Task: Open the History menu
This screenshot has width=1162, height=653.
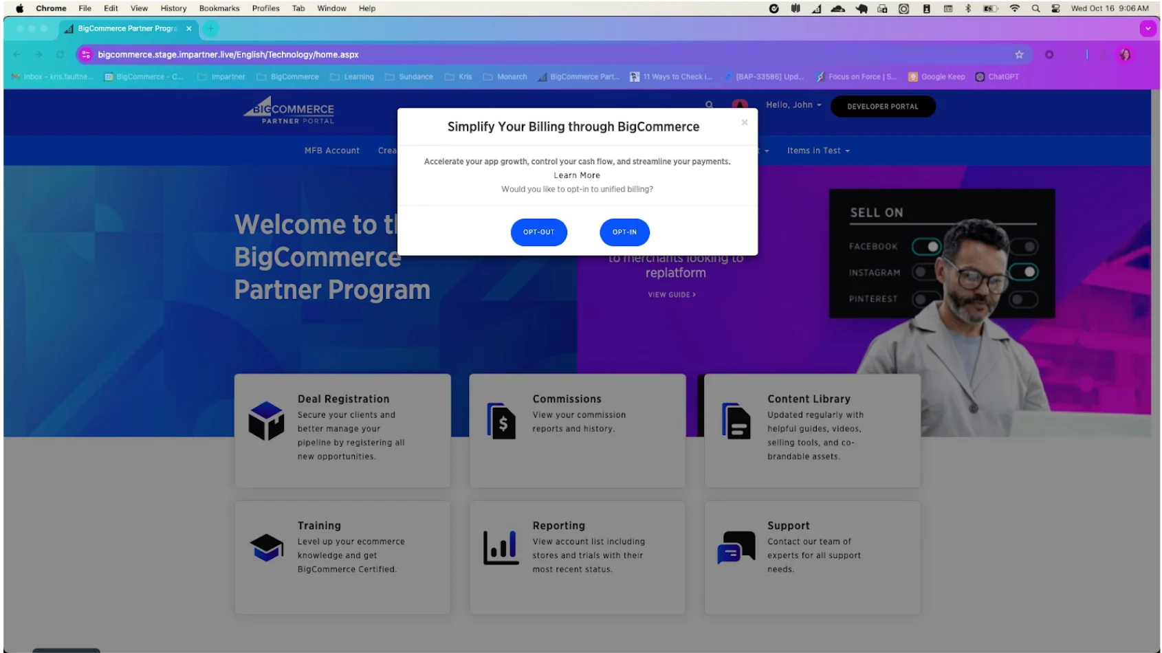Action: click(173, 8)
